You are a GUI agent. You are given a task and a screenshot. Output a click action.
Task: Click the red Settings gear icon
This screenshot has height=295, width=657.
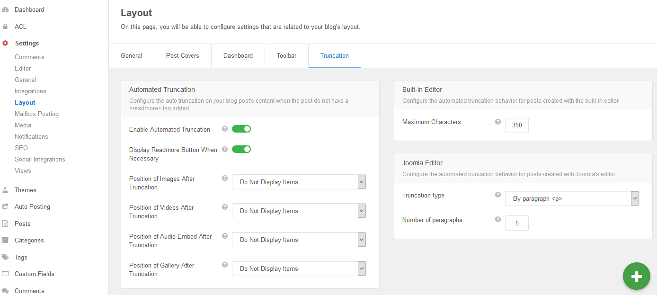pos(5,43)
